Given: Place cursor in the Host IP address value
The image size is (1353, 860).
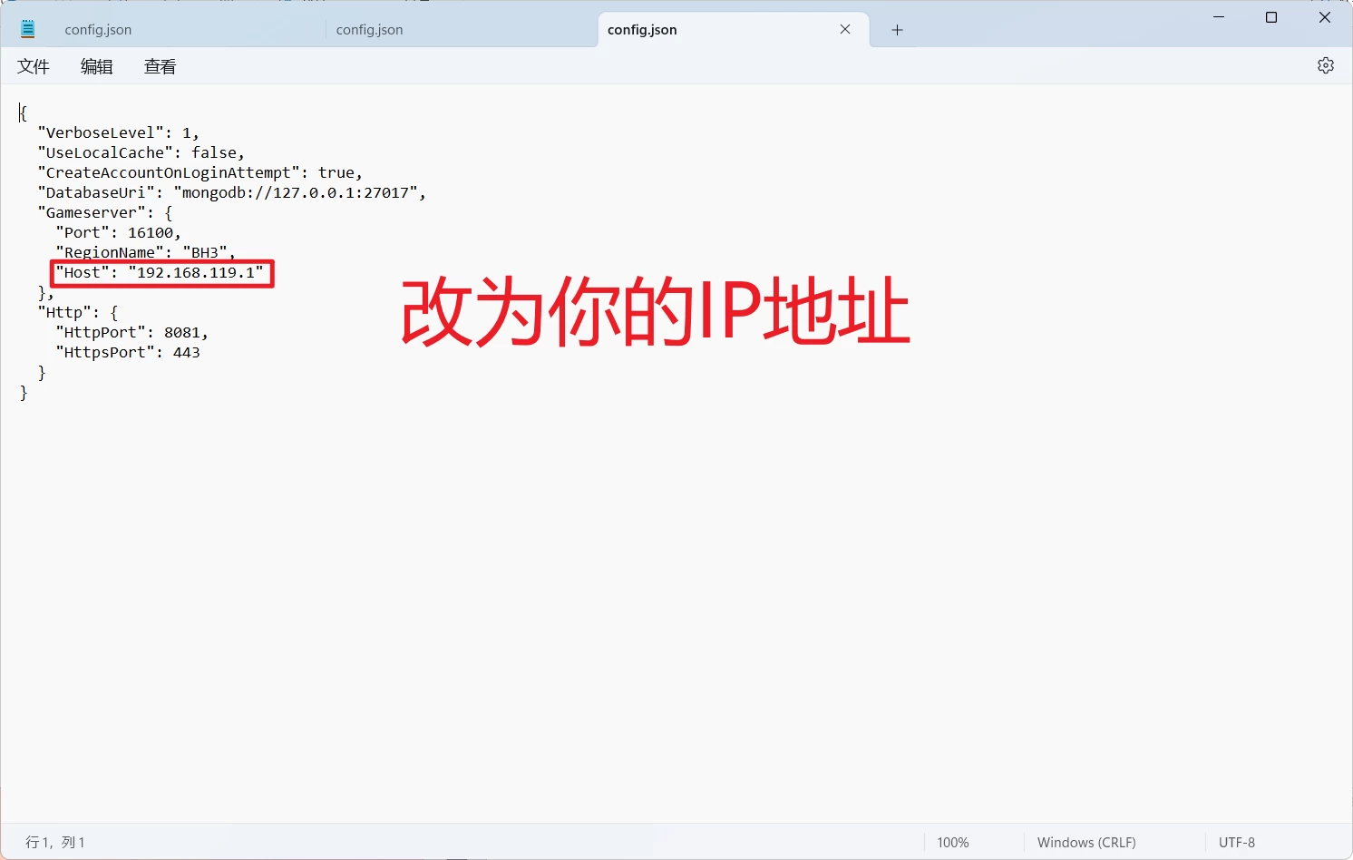Looking at the screenshot, I should click(196, 273).
